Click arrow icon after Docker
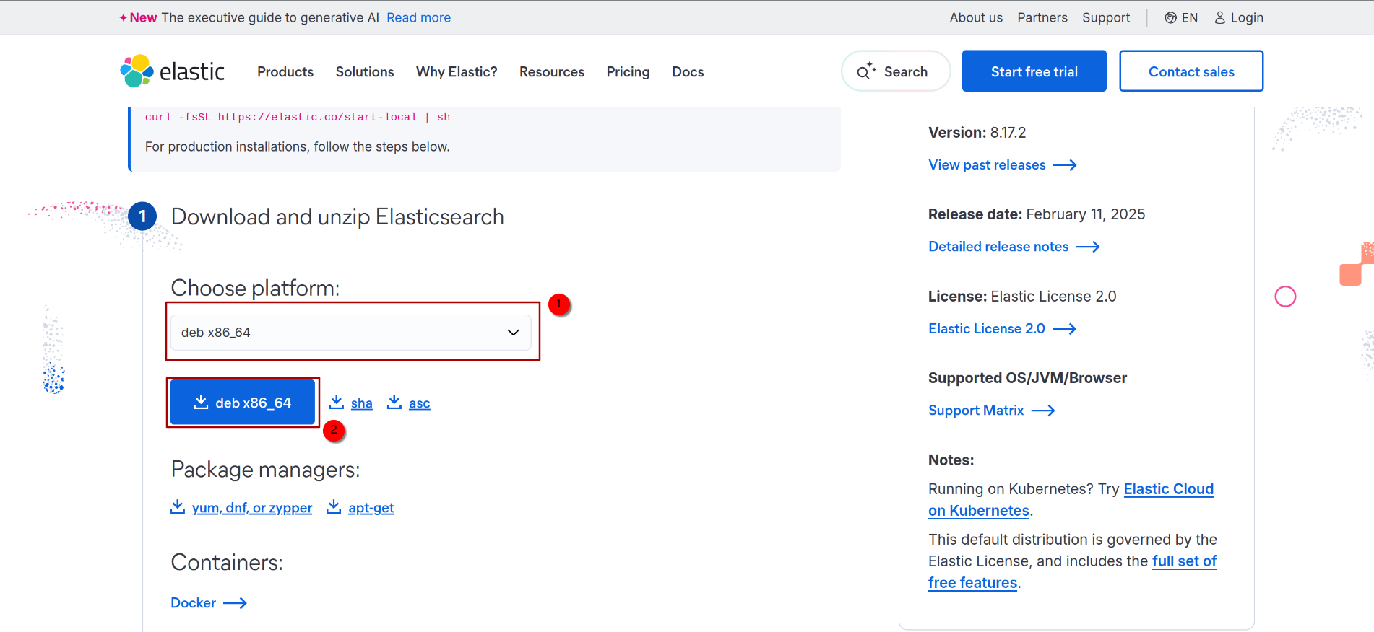 point(236,603)
